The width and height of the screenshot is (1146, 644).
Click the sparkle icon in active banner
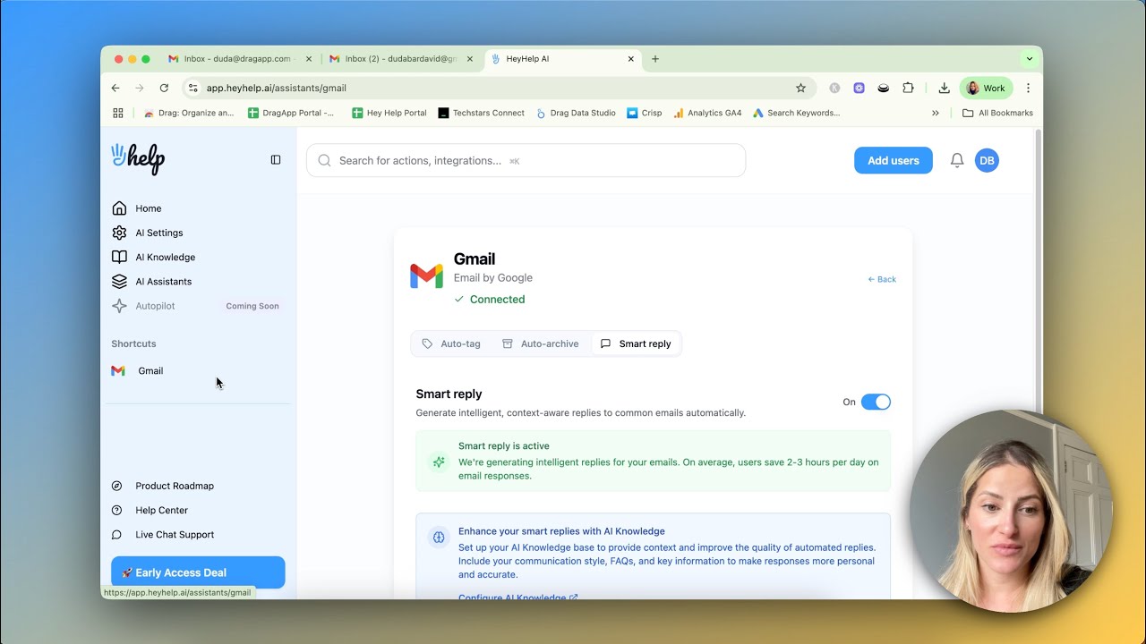click(439, 462)
